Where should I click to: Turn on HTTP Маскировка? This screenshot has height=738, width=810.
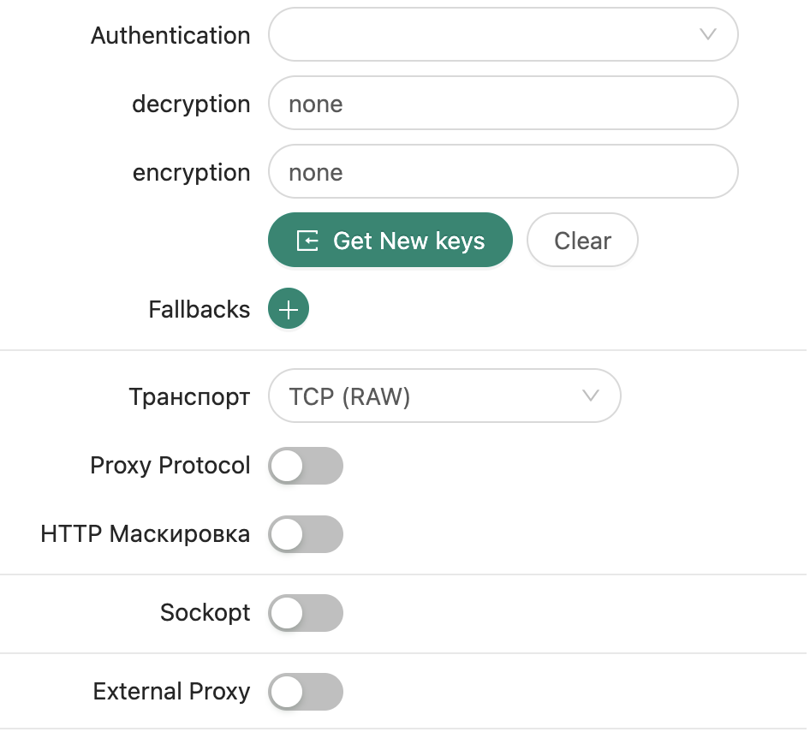(x=306, y=534)
